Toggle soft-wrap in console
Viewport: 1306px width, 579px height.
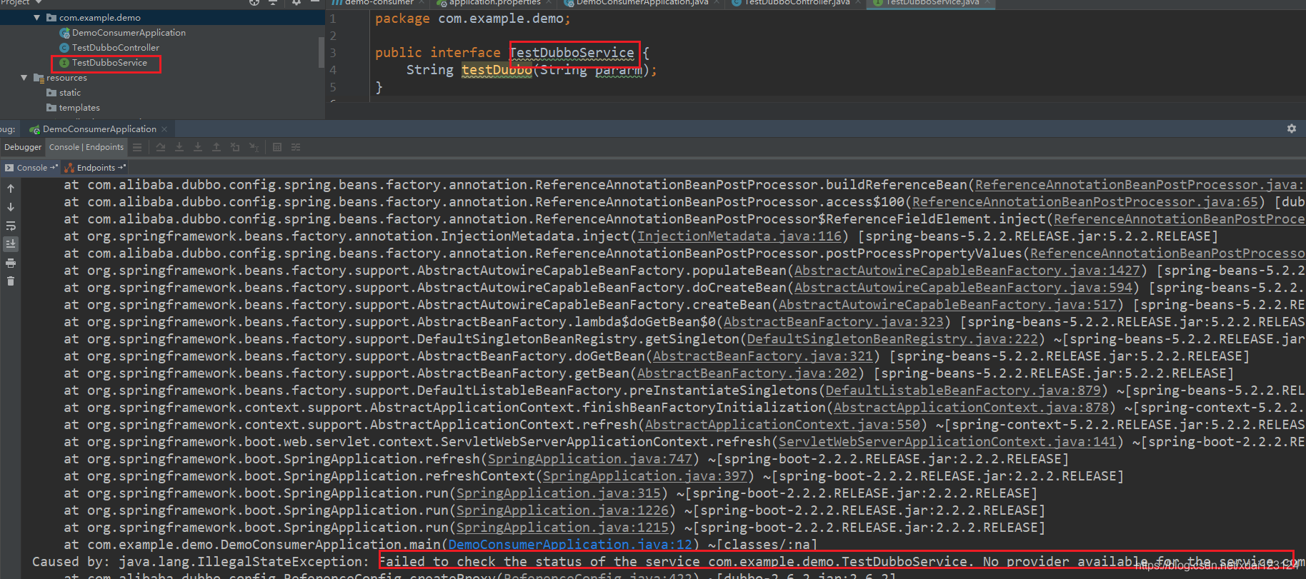11,226
